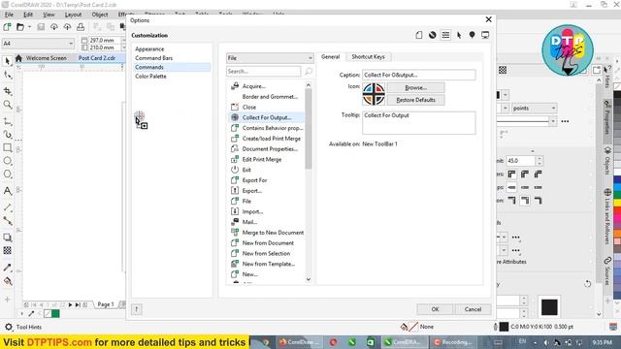This screenshot has height=349, width=621.
Task: Open Global options globe icon in dialog
Action: (x=432, y=35)
